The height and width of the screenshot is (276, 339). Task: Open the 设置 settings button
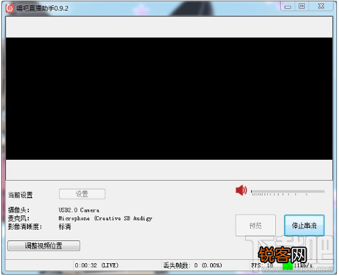(82, 194)
